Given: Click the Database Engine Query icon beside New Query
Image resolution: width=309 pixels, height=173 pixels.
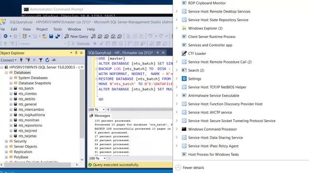Looking at the screenshot, I should 93,37.
